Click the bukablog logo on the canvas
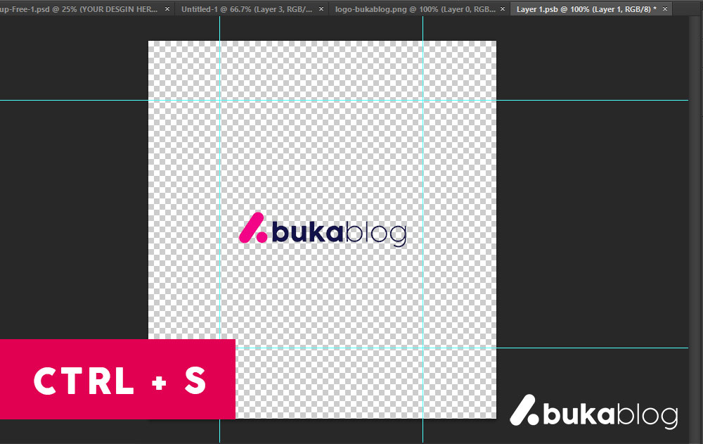Viewport: 703px width, 444px height. click(x=323, y=229)
